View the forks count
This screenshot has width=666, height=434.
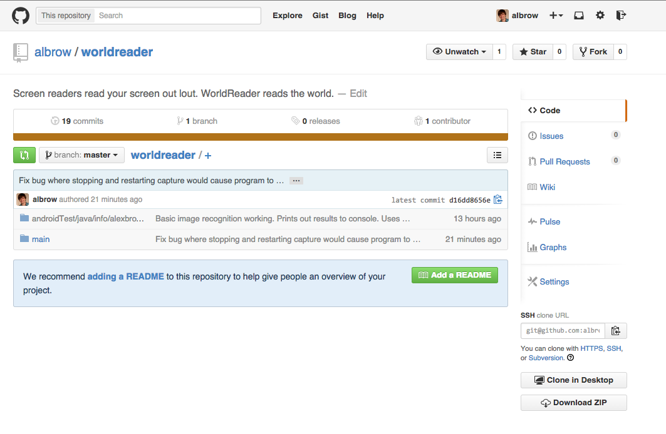tap(620, 52)
